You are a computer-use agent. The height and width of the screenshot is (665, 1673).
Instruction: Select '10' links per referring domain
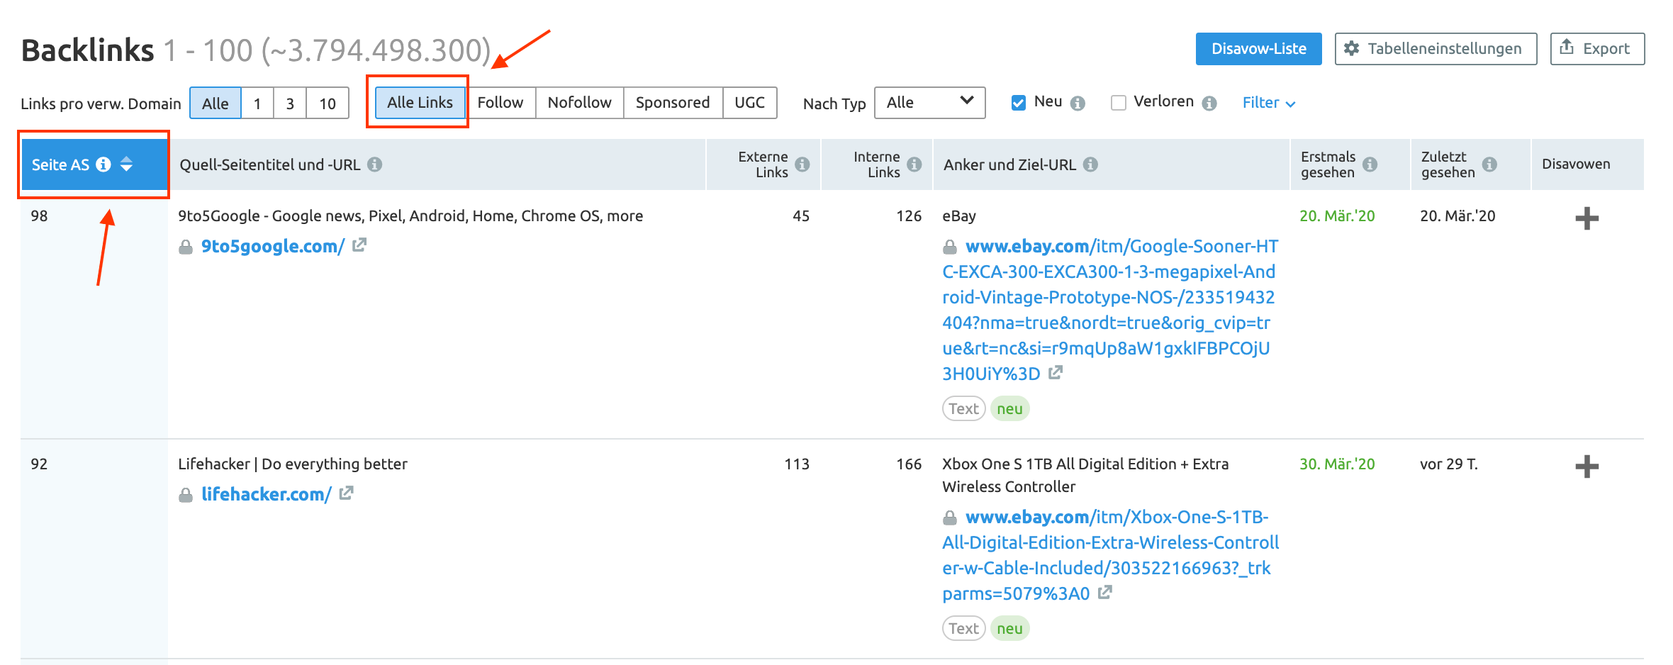pyautogui.click(x=328, y=104)
